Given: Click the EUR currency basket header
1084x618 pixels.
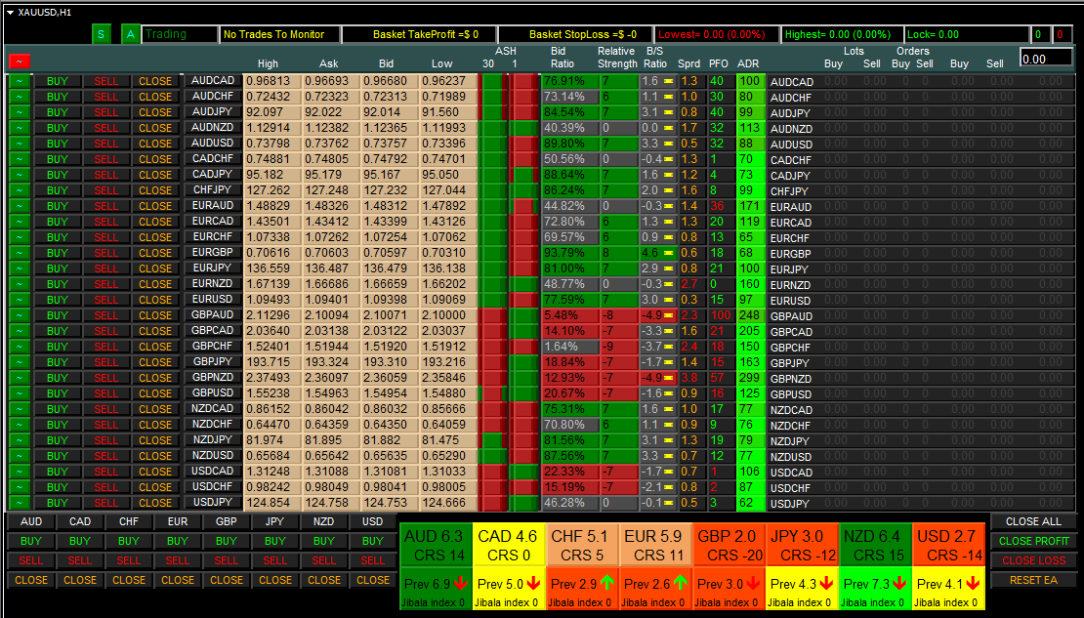Looking at the screenshot, I should tap(178, 521).
